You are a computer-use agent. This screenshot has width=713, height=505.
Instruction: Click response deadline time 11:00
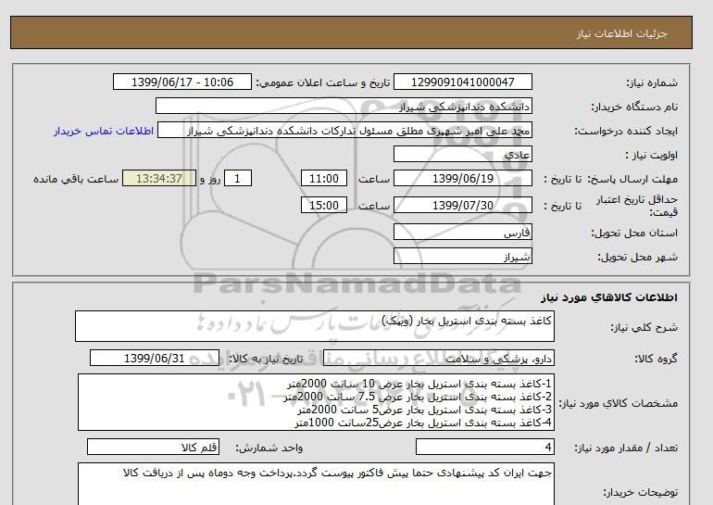[324, 178]
